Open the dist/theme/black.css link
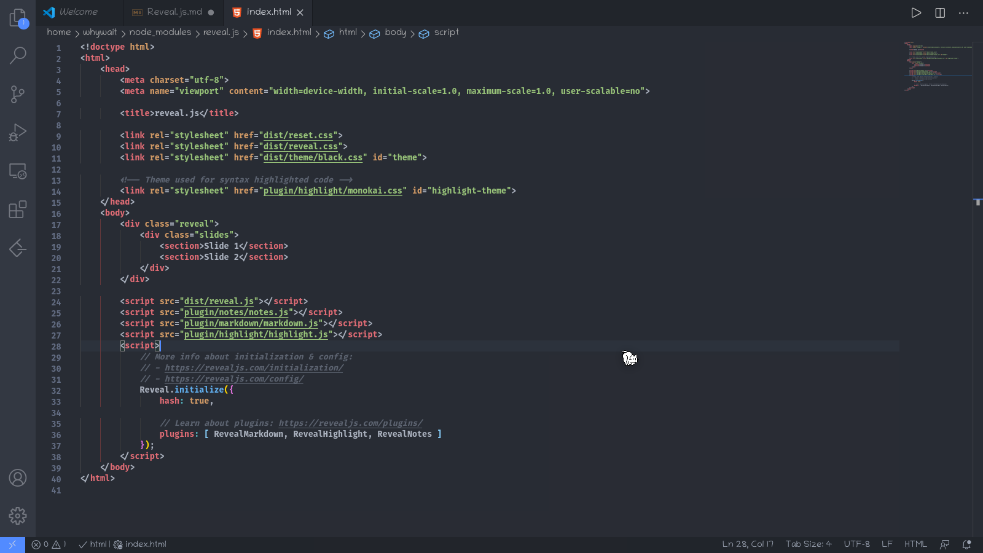The image size is (983, 553). (x=313, y=157)
